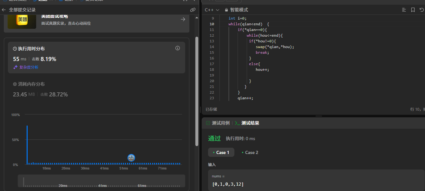Image resolution: width=425 pixels, height=191 pixels.
Task: Click the 击败 28.72% memory percentile
Action: tap(54, 95)
